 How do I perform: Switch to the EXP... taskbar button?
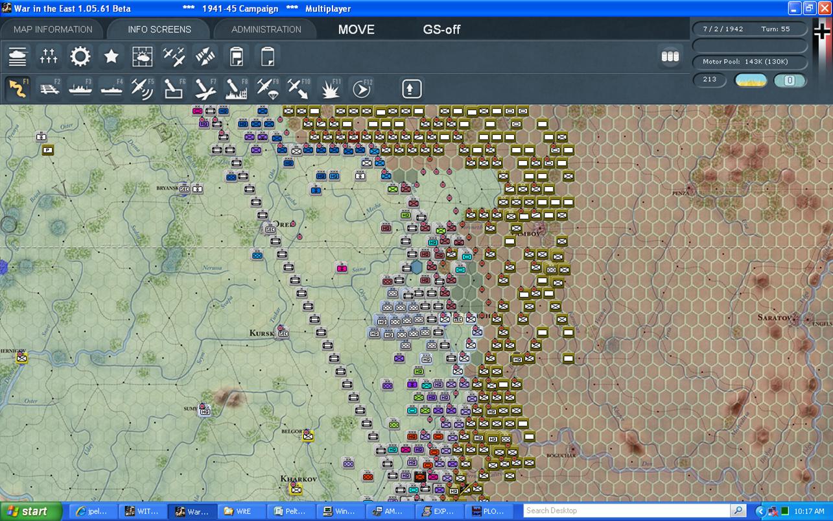(x=440, y=511)
